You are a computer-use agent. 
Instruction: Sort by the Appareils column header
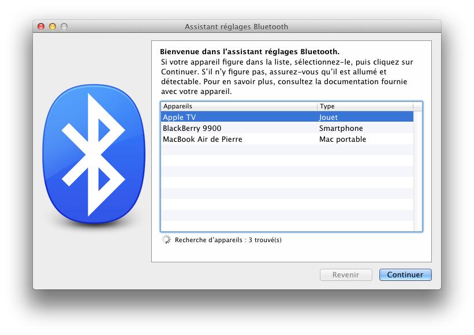click(239, 106)
